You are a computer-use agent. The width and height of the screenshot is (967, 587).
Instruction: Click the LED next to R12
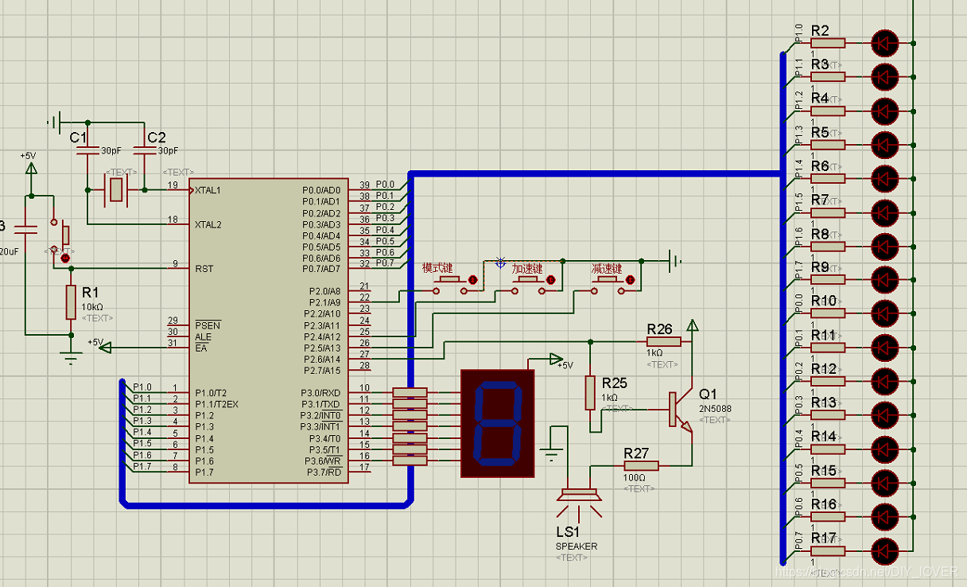885,381
